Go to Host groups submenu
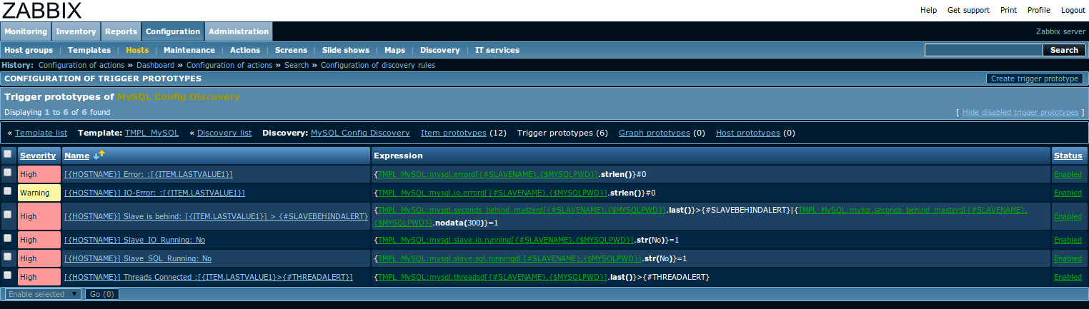This screenshot has width=1089, height=309. coord(29,50)
